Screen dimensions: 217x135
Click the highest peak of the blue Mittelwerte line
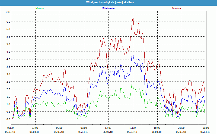133,55
